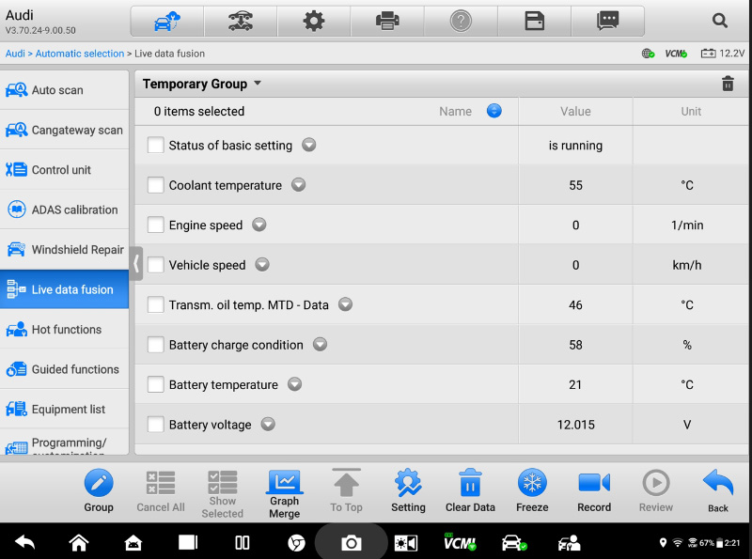Check the Coolant temperature checkbox

(156, 185)
